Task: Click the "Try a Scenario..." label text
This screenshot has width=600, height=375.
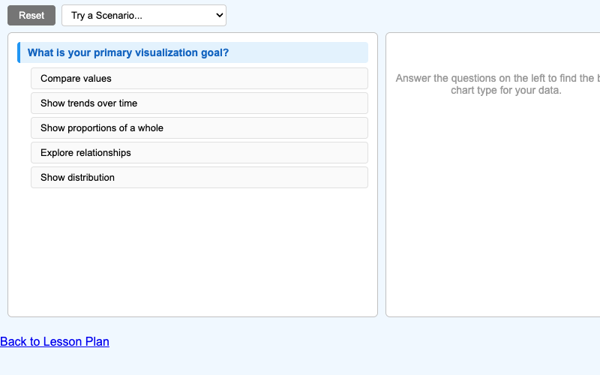Action: pos(106,15)
